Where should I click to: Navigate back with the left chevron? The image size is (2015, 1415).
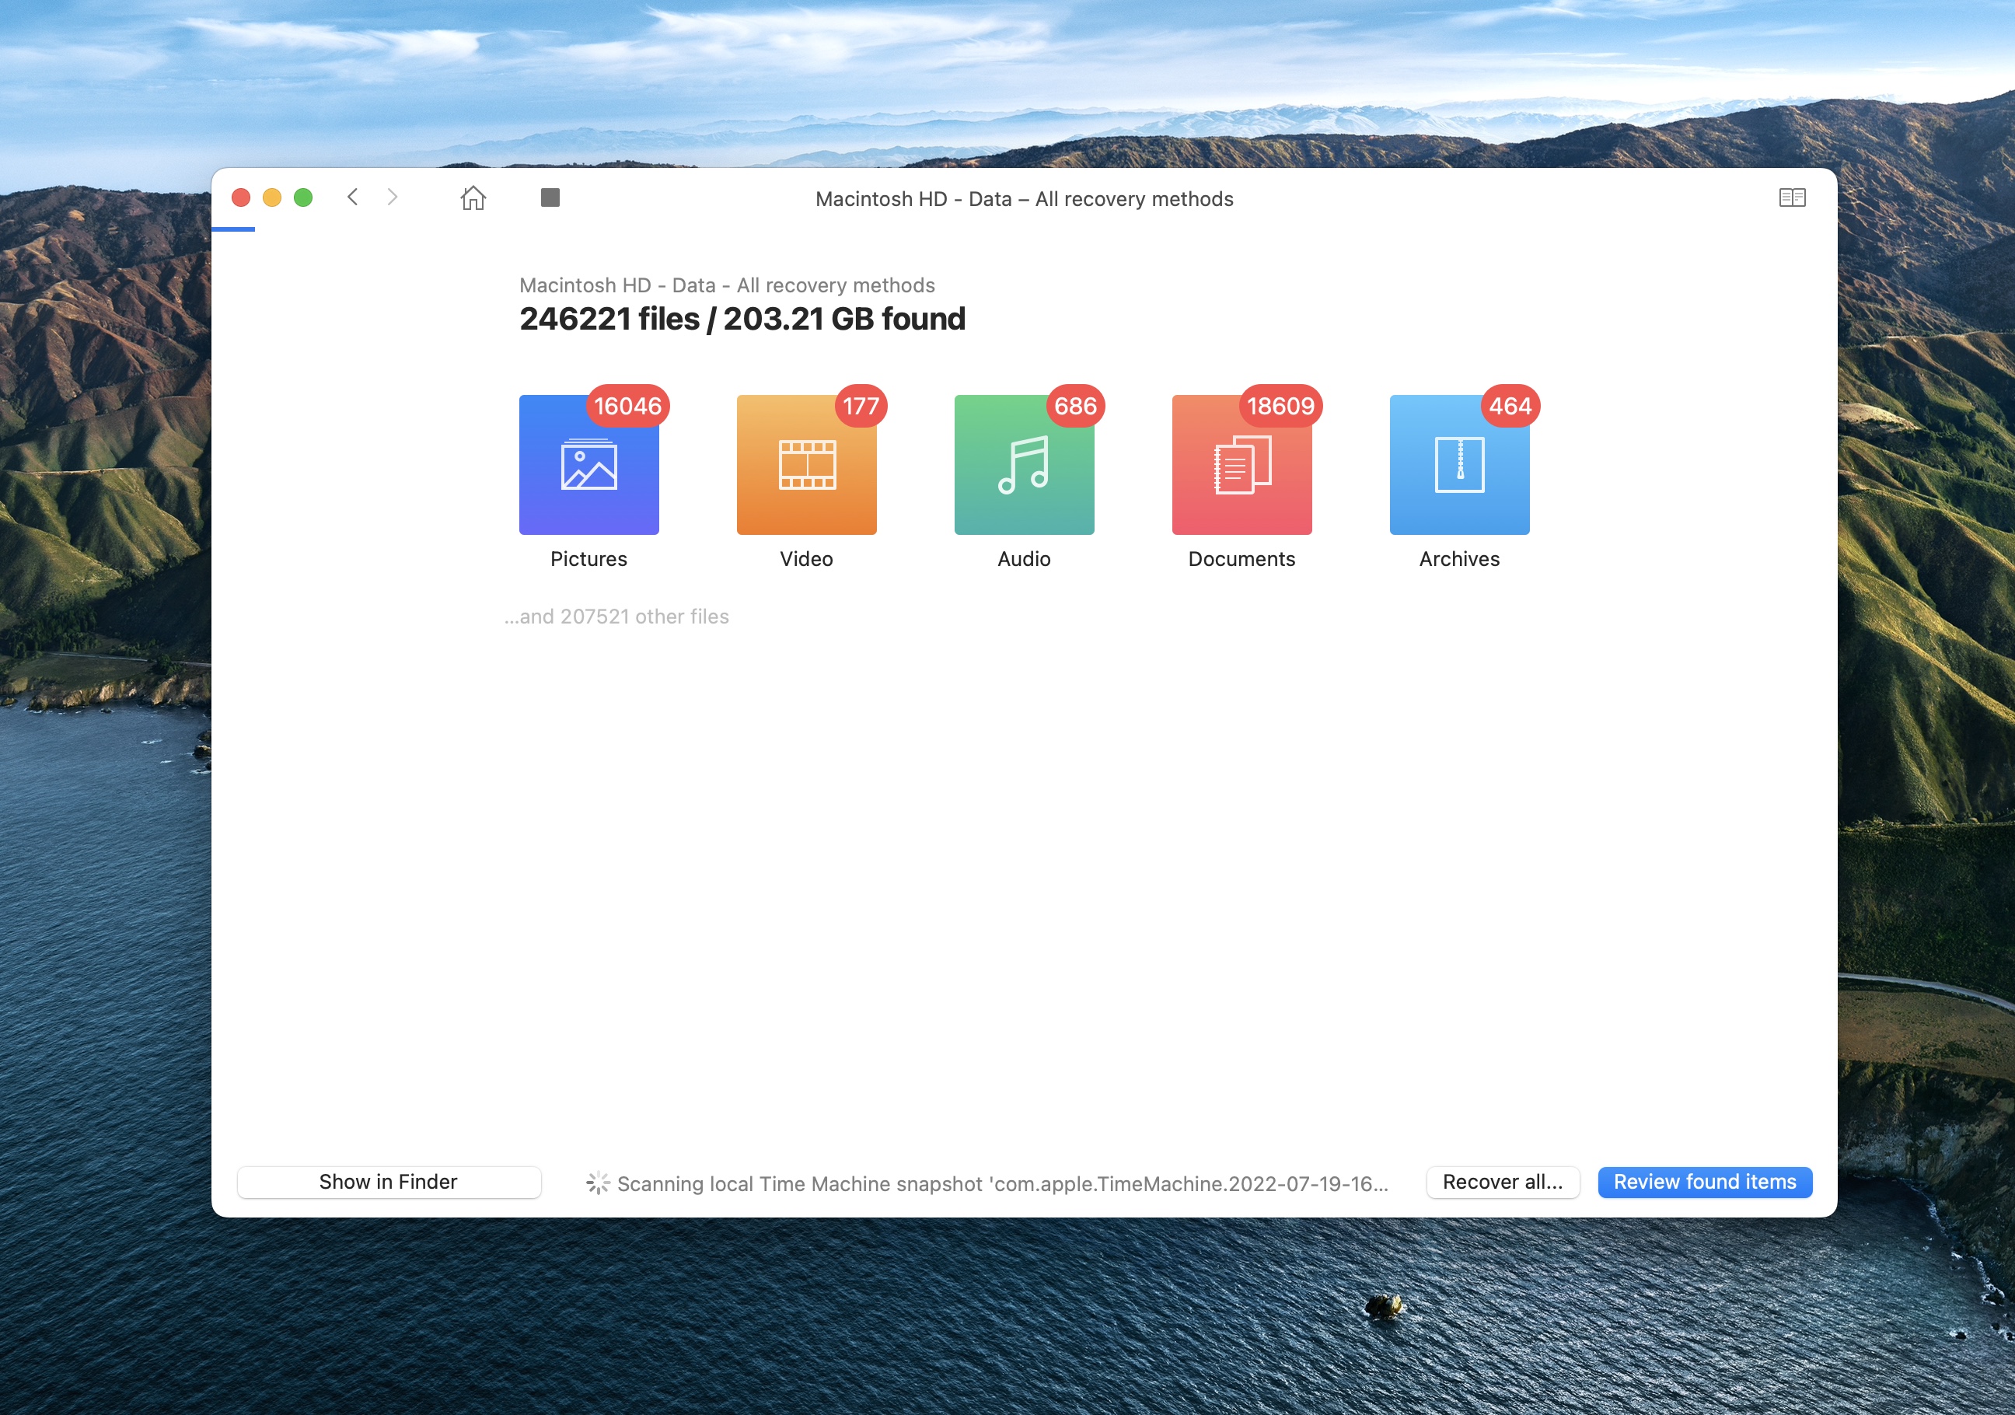pos(353,197)
